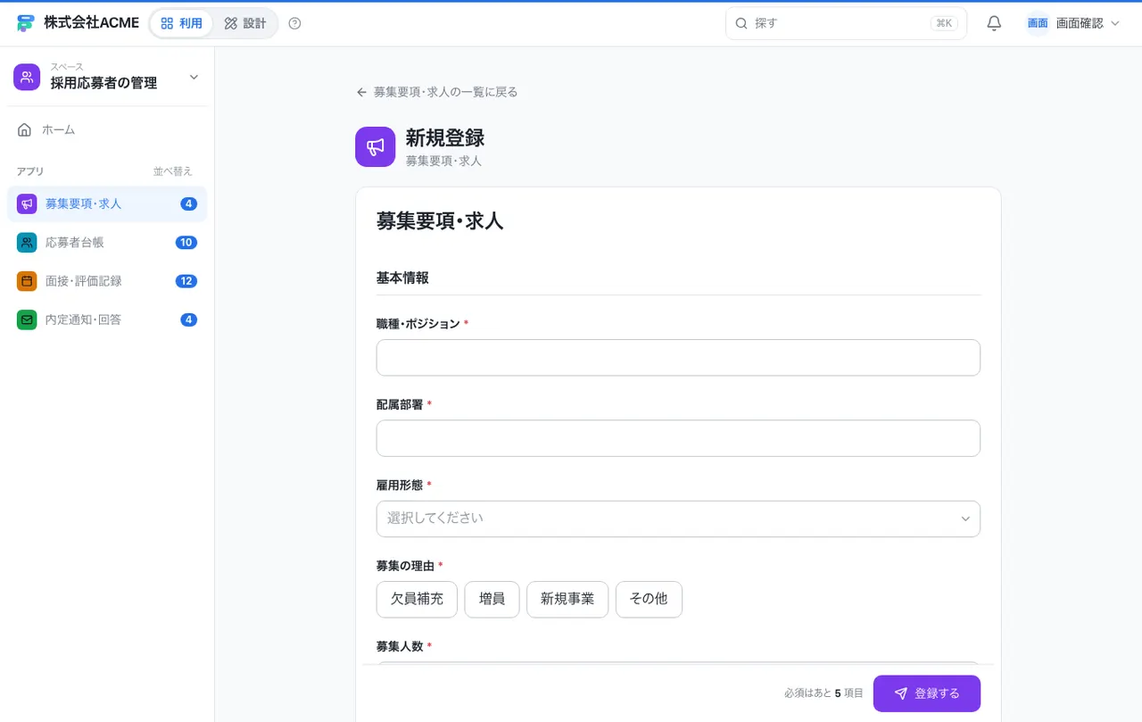Select 欠員補充 as the recruitment reason

click(417, 599)
